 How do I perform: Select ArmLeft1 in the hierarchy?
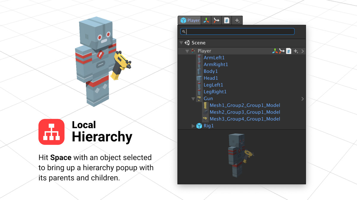point(214,58)
